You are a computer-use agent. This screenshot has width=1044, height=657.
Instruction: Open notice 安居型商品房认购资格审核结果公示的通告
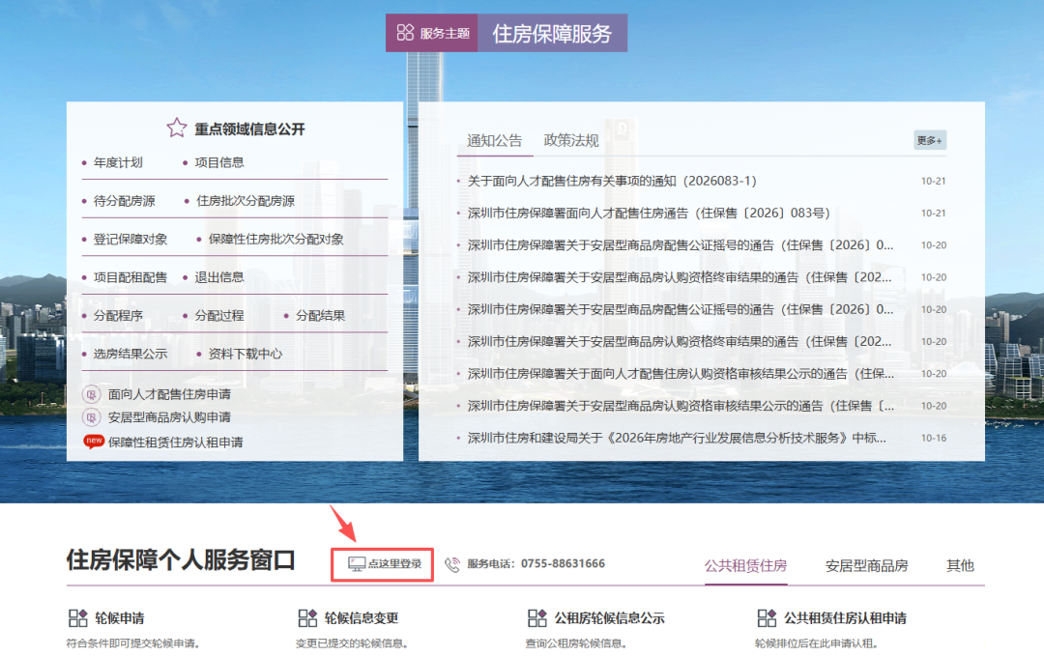tap(681, 406)
